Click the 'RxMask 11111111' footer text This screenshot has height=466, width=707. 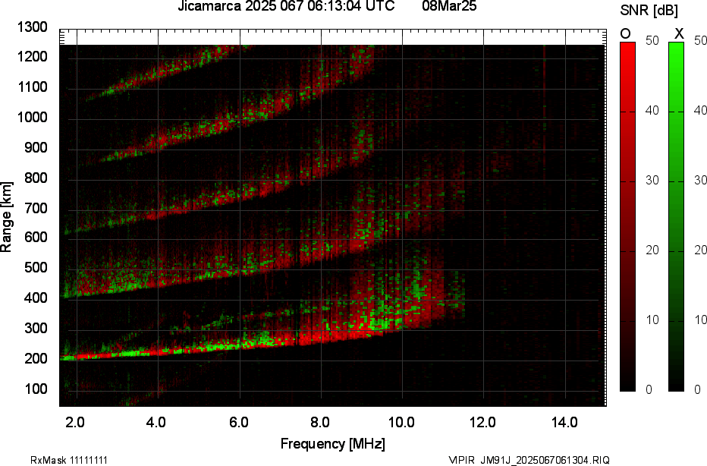pyautogui.click(x=69, y=460)
